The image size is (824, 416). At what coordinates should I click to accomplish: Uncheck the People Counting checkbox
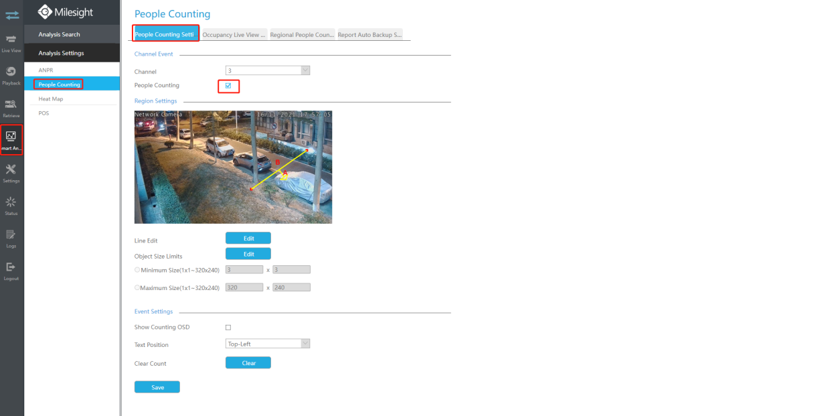pos(228,86)
